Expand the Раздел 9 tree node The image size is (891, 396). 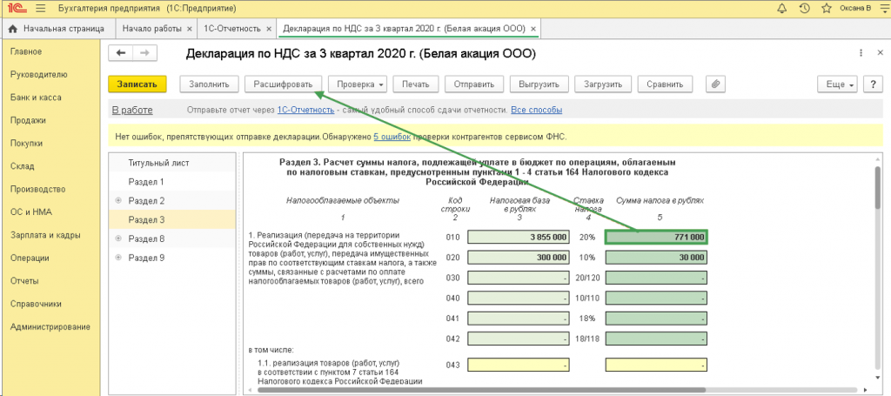[x=118, y=258]
